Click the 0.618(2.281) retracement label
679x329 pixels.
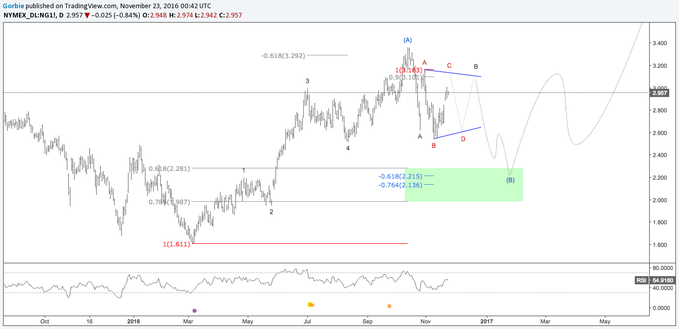[x=169, y=168]
